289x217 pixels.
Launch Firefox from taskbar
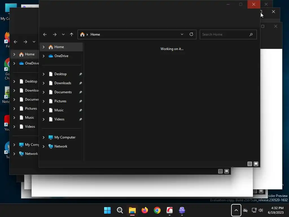coord(145,210)
